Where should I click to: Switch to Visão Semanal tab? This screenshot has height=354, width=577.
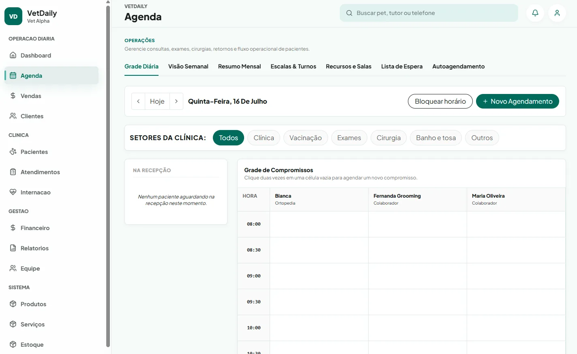(188, 66)
